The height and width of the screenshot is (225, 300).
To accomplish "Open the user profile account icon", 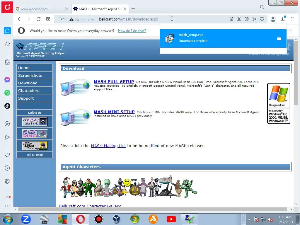I will [x=273, y=19].
